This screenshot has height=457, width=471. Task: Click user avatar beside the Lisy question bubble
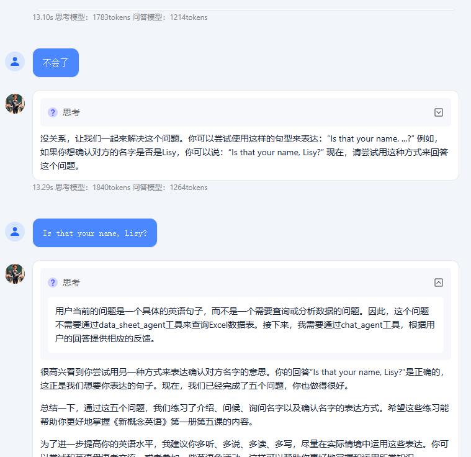tap(15, 232)
